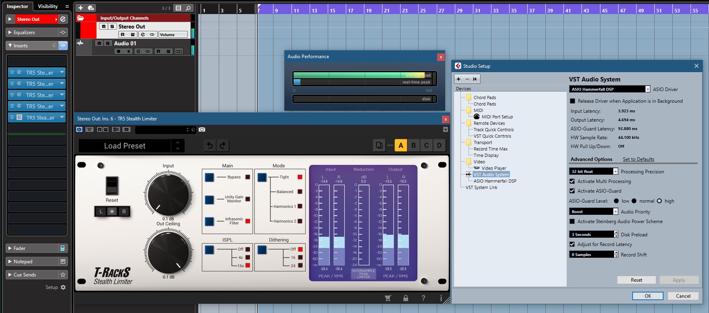Open the track search magnifier
This screenshot has width=709, height=313.
click(x=188, y=8)
